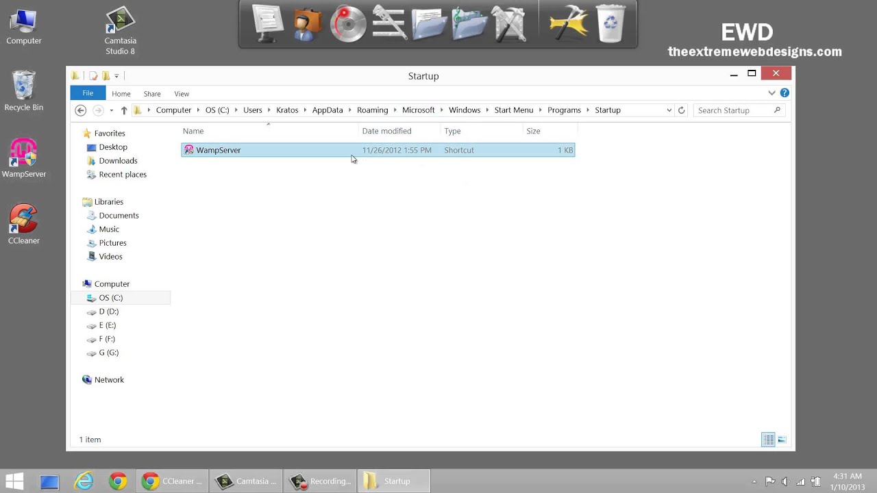This screenshot has height=493, width=877.
Task: Sort by the Date modified column header
Action: (x=400, y=131)
